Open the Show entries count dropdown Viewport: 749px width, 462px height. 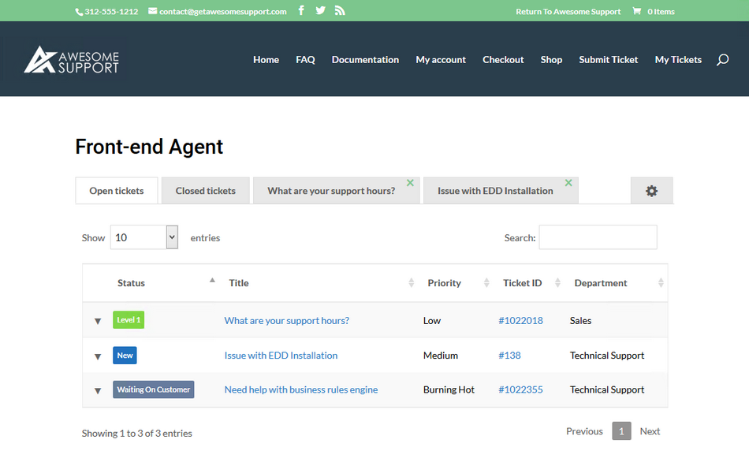(144, 237)
